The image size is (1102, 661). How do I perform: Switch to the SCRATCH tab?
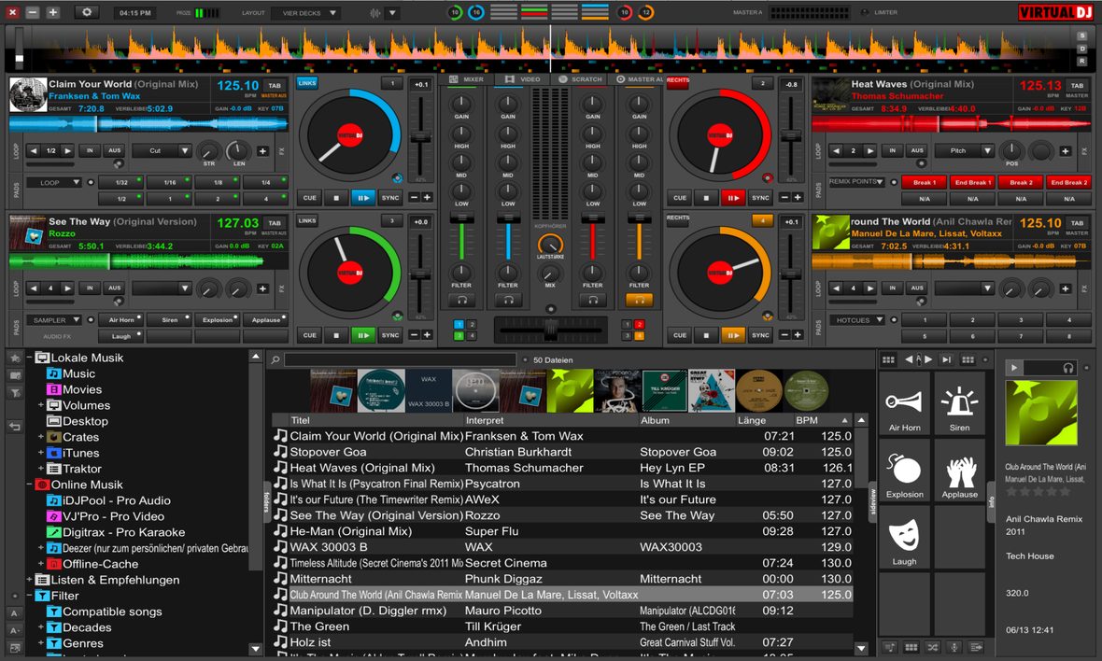coord(581,79)
